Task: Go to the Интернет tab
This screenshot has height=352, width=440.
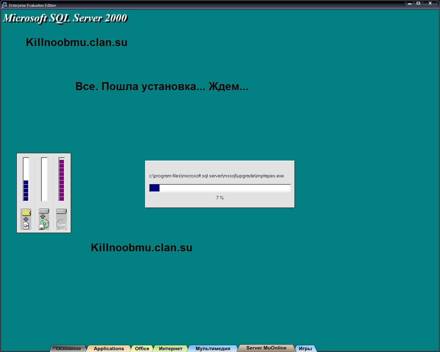Action: (x=170, y=349)
